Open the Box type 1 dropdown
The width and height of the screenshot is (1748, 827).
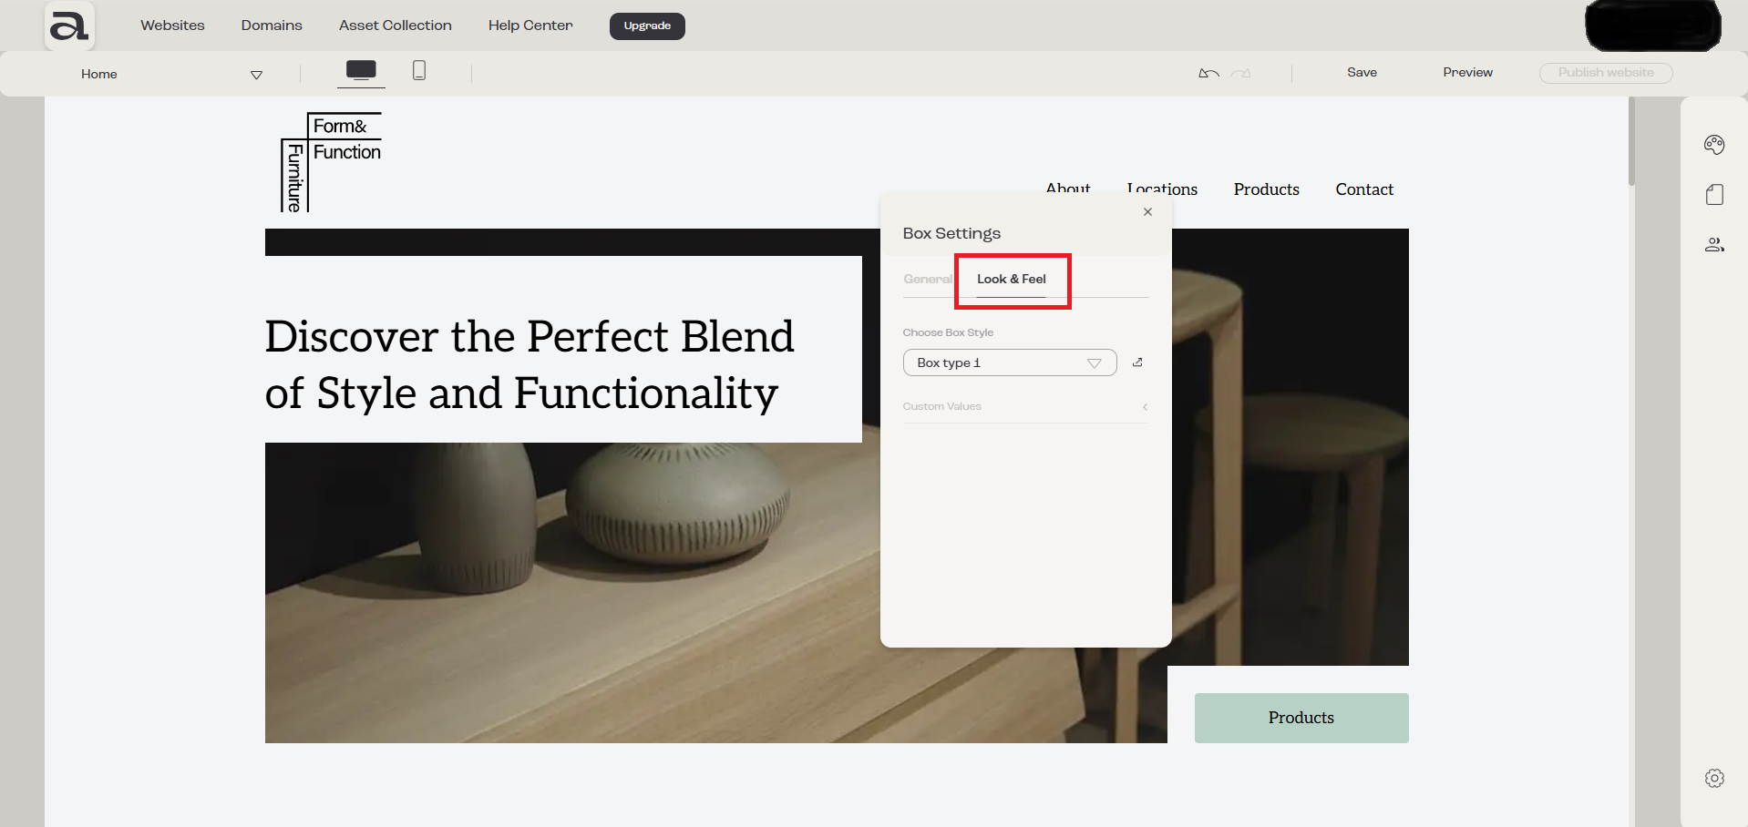pyautogui.click(x=1010, y=362)
